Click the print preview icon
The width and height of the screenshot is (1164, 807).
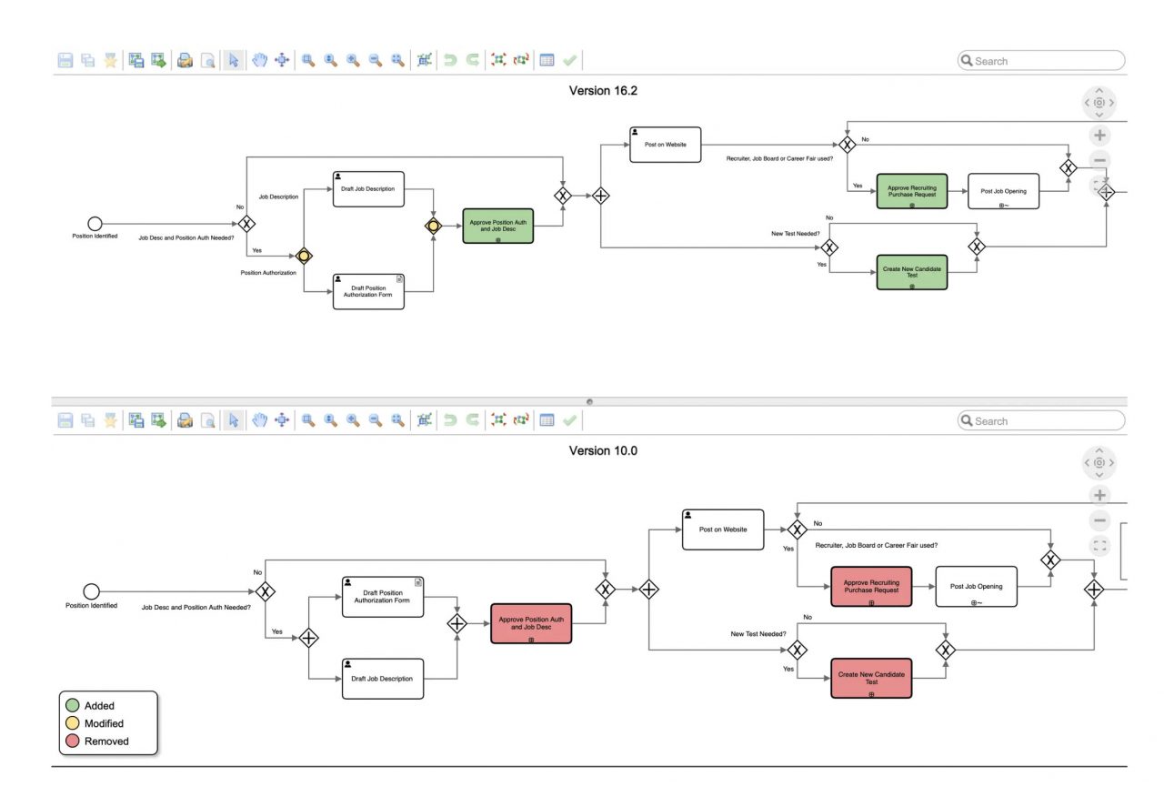click(207, 60)
